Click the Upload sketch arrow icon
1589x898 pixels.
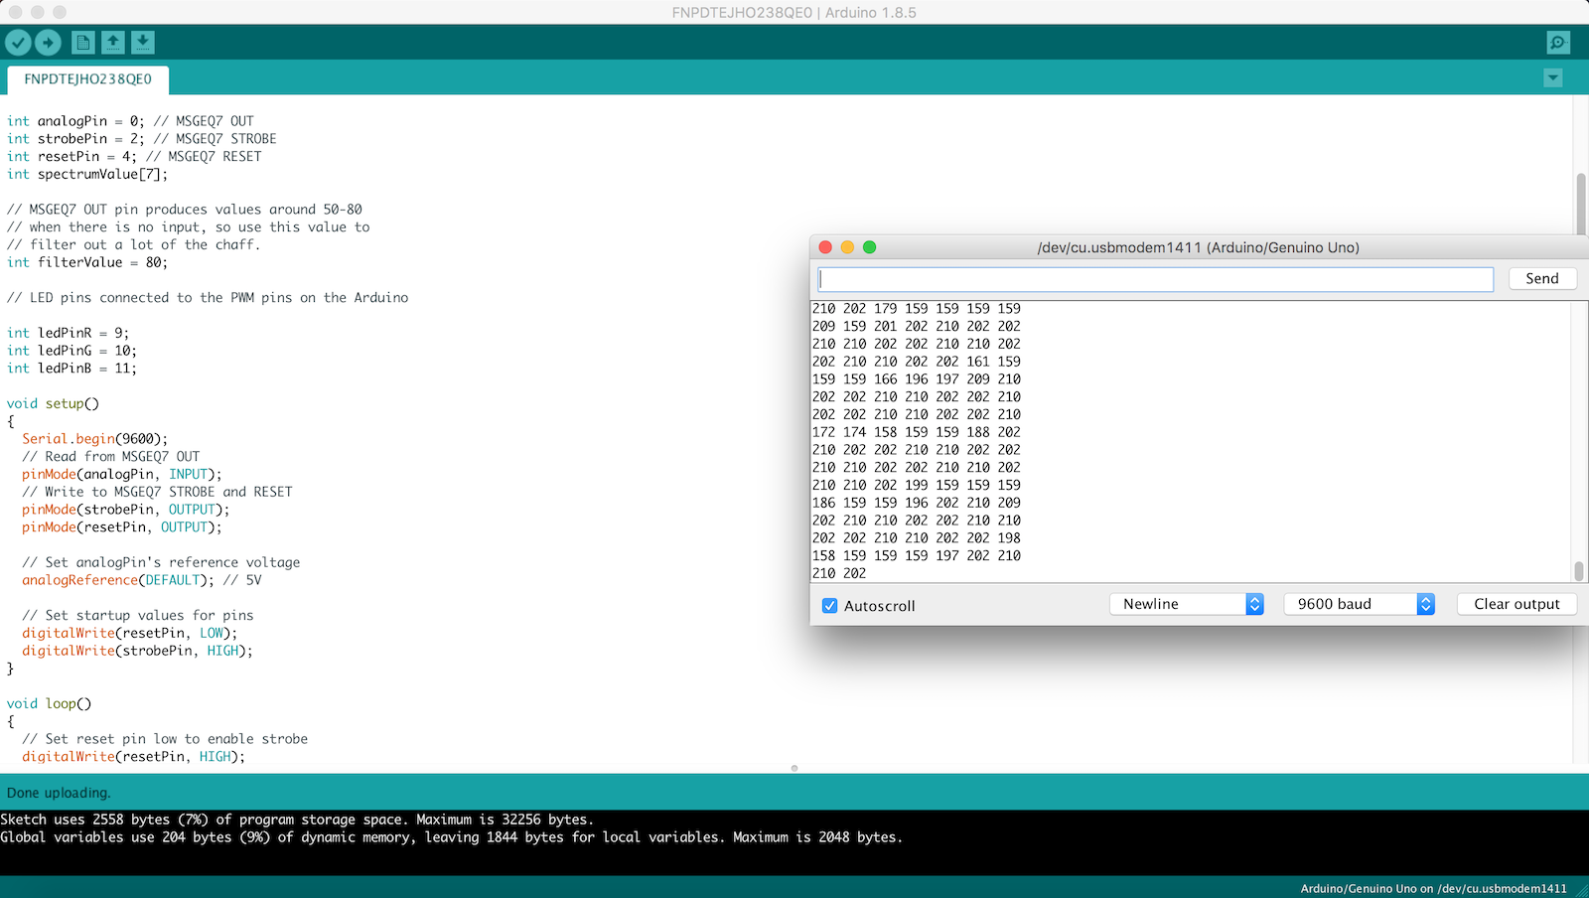(48, 42)
